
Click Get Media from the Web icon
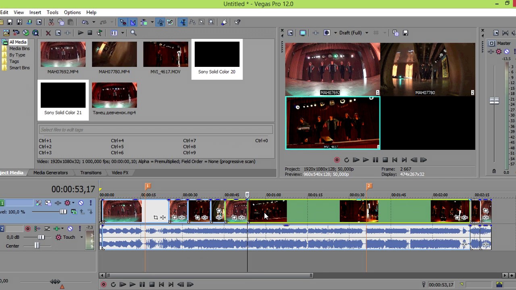click(x=35, y=33)
